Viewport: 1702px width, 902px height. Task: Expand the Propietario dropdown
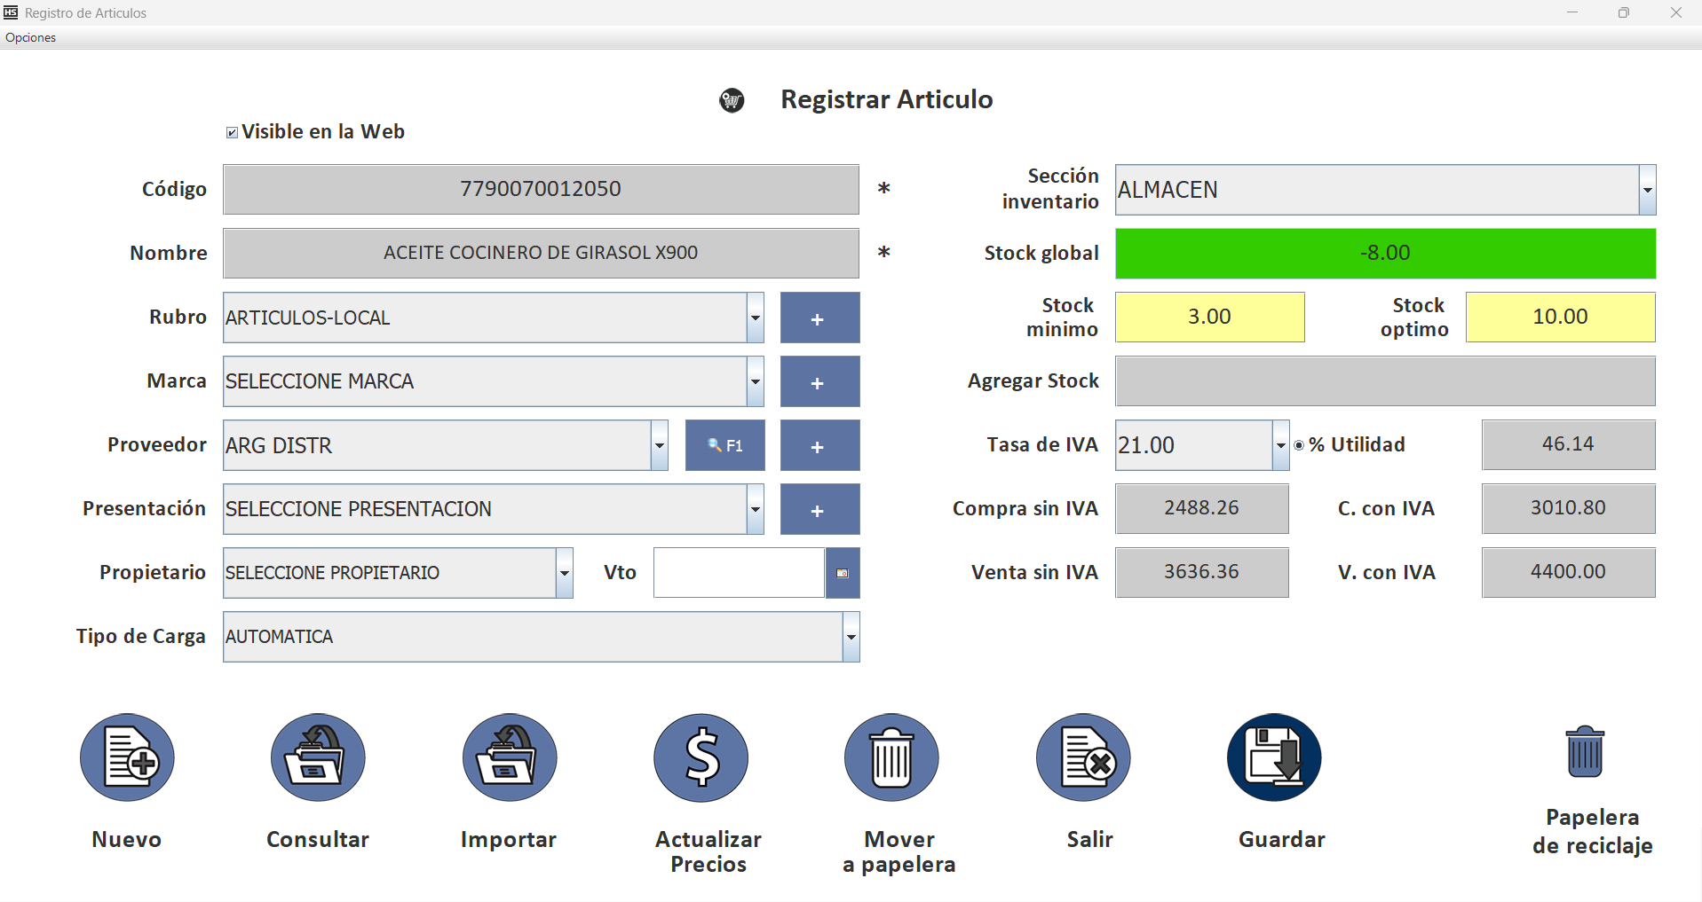coord(564,573)
